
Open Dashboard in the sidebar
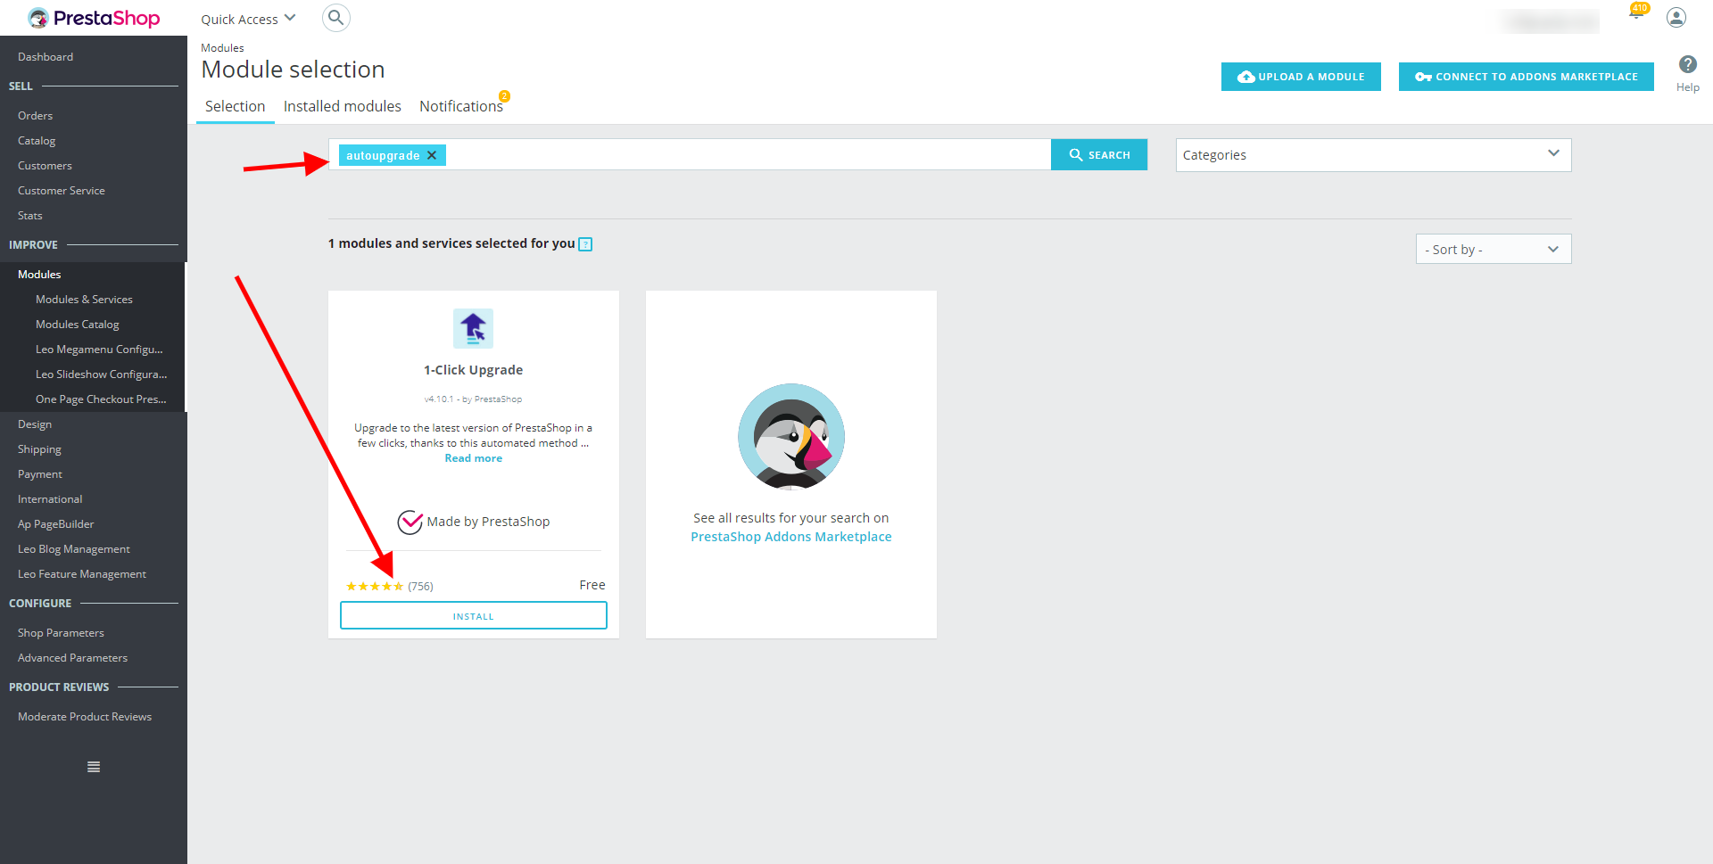pyautogui.click(x=46, y=57)
